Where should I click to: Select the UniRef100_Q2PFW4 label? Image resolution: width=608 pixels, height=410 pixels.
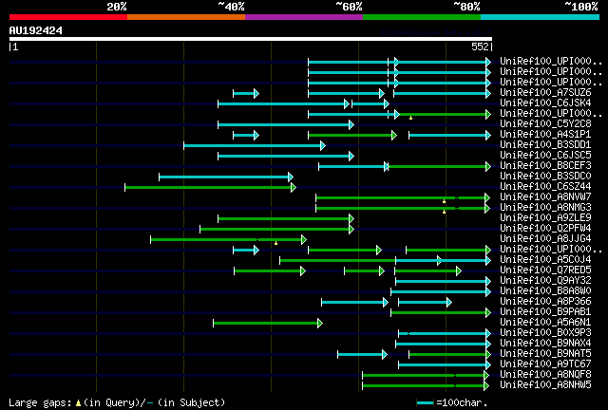point(545,228)
